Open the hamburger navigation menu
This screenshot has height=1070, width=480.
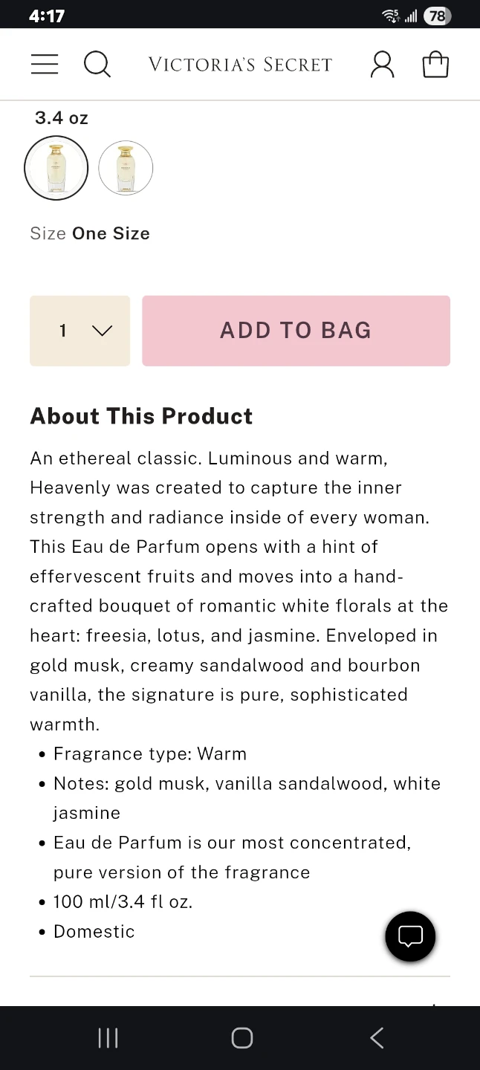45,65
